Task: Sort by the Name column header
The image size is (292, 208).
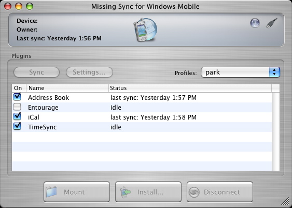Action: (x=67, y=88)
